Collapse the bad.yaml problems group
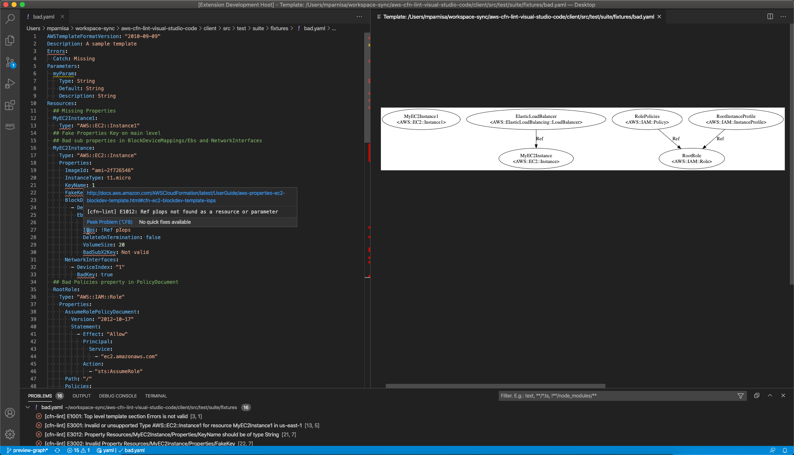Screen dimensions: 794x455 pos(28,407)
